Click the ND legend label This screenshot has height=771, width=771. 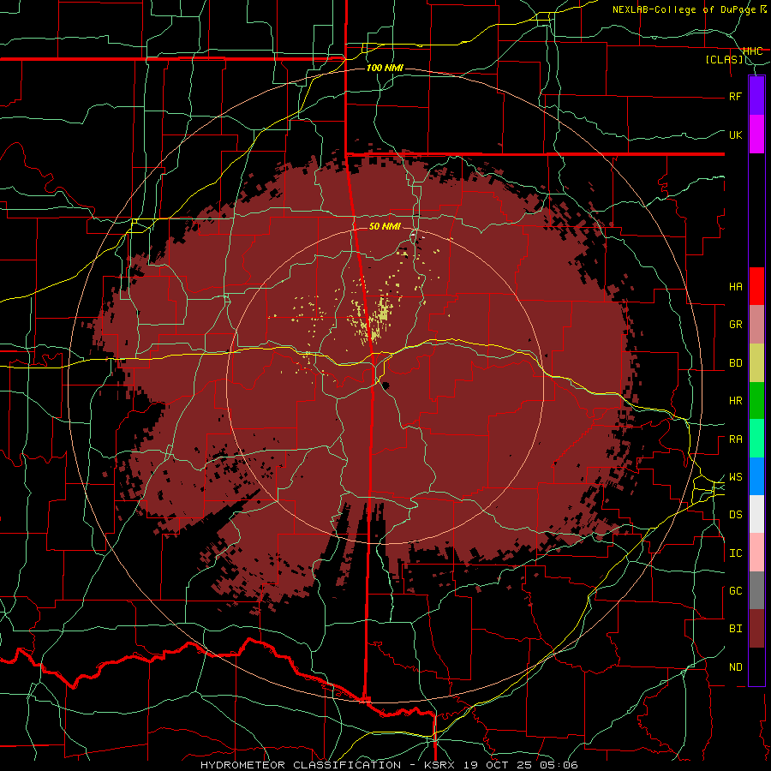[735, 667]
